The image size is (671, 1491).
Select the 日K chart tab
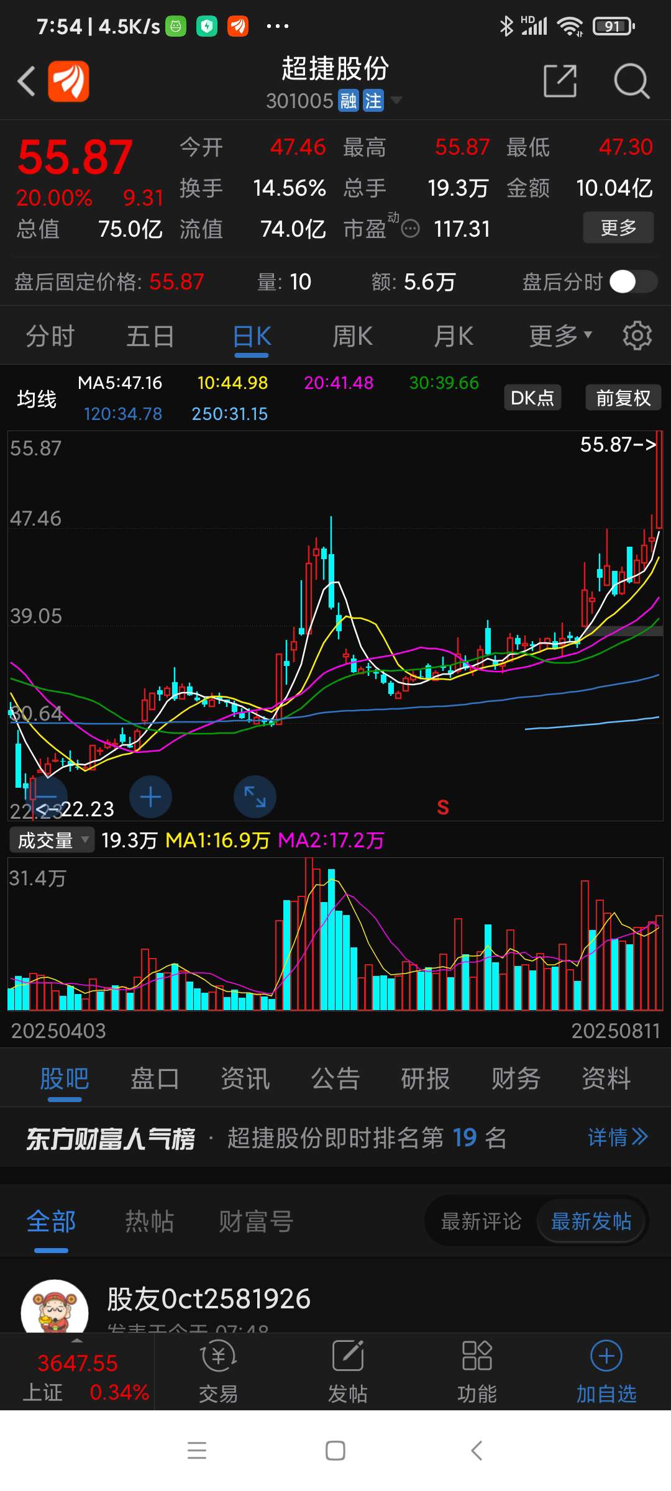coord(252,336)
